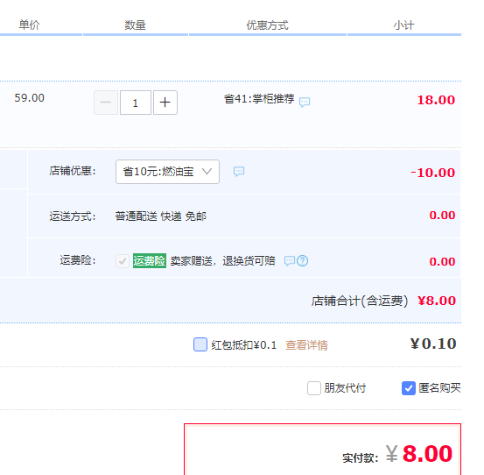Click the comment icon beside 省41:掌柜推荐
Screen dimensions: 484x475
[305, 102]
